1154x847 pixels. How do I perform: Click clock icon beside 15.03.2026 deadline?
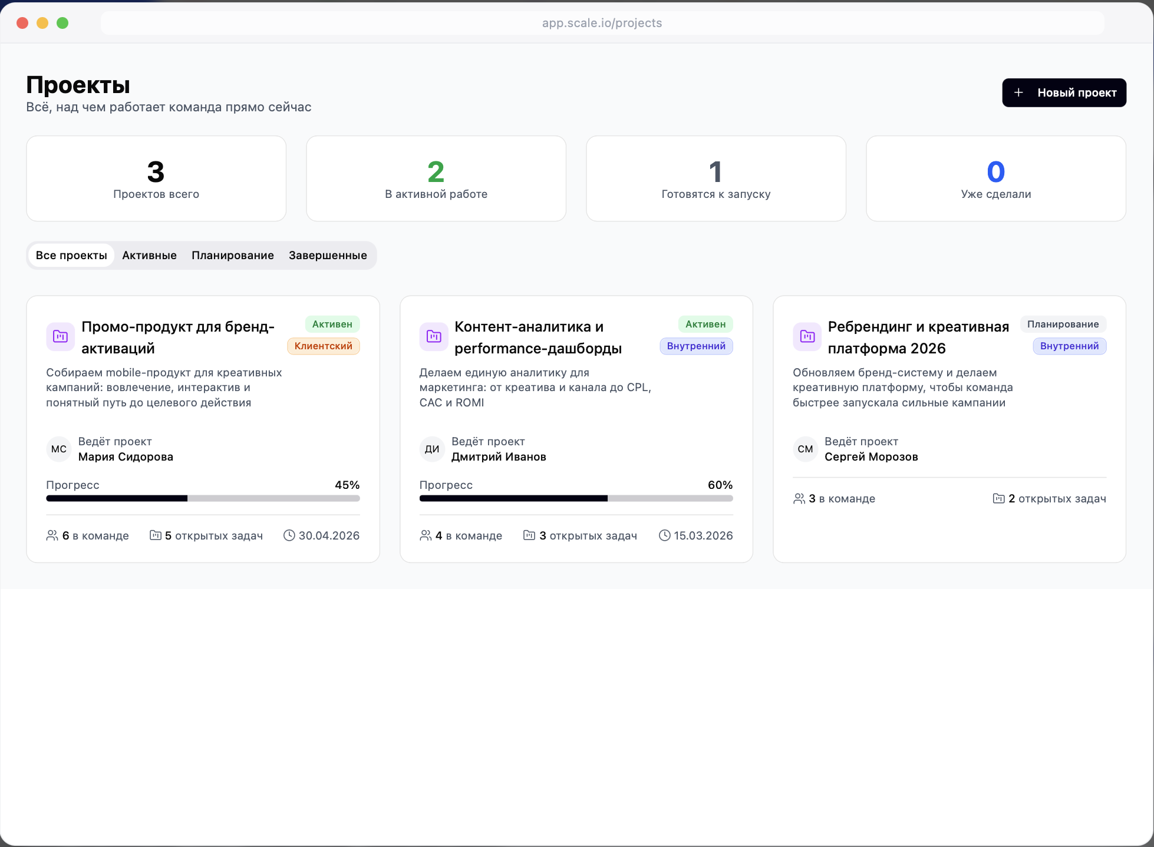point(664,535)
